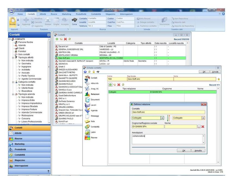Open the help question mark icon
This screenshot has height=184, width=233.
pos(223,14)
